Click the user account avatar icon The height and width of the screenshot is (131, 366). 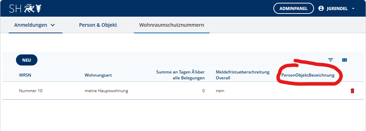pos(321,9)
